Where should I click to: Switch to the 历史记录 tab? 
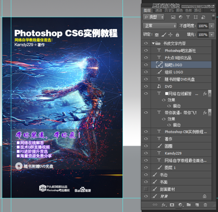pos(169,11)
